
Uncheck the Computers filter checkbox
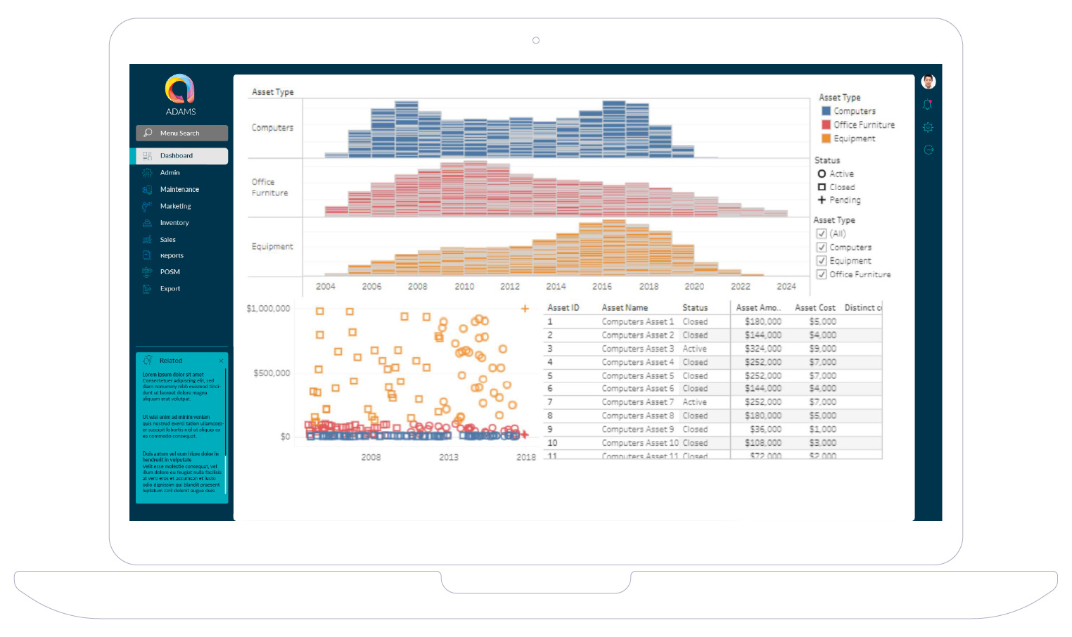point(821,247)
